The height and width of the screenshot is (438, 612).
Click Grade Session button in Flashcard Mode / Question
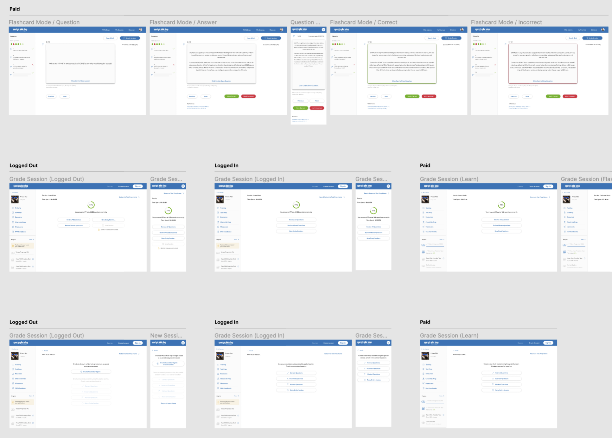pos(130,38)
